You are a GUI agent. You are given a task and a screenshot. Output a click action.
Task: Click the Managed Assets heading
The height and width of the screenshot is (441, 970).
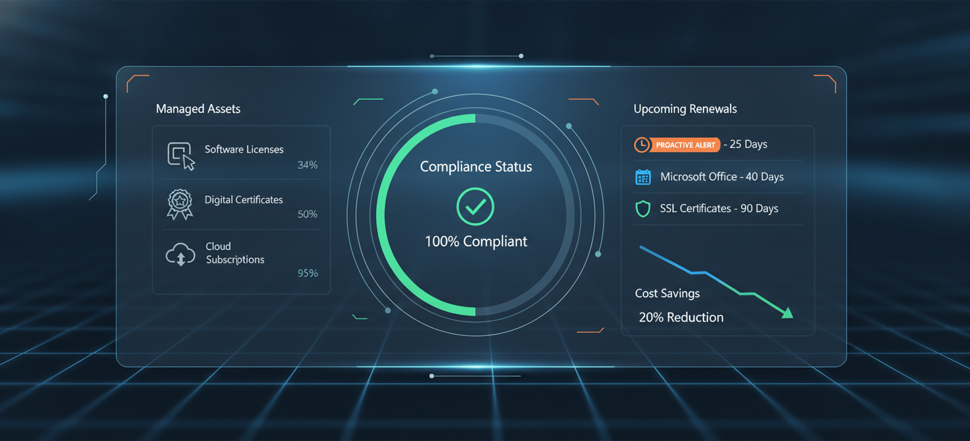pos(198,109)
